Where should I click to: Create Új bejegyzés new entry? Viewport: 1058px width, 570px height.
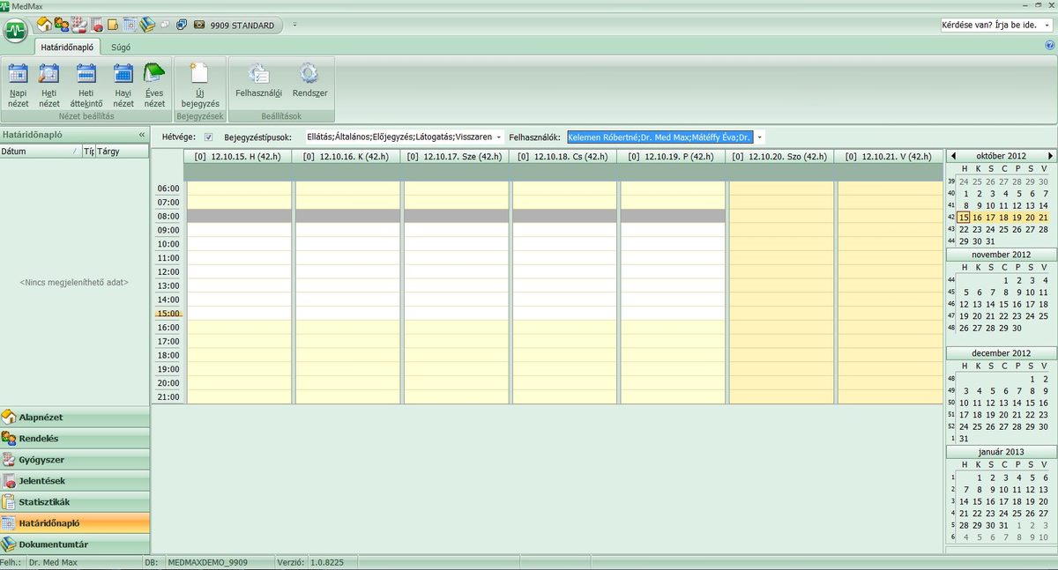click(x=200, y=85)
